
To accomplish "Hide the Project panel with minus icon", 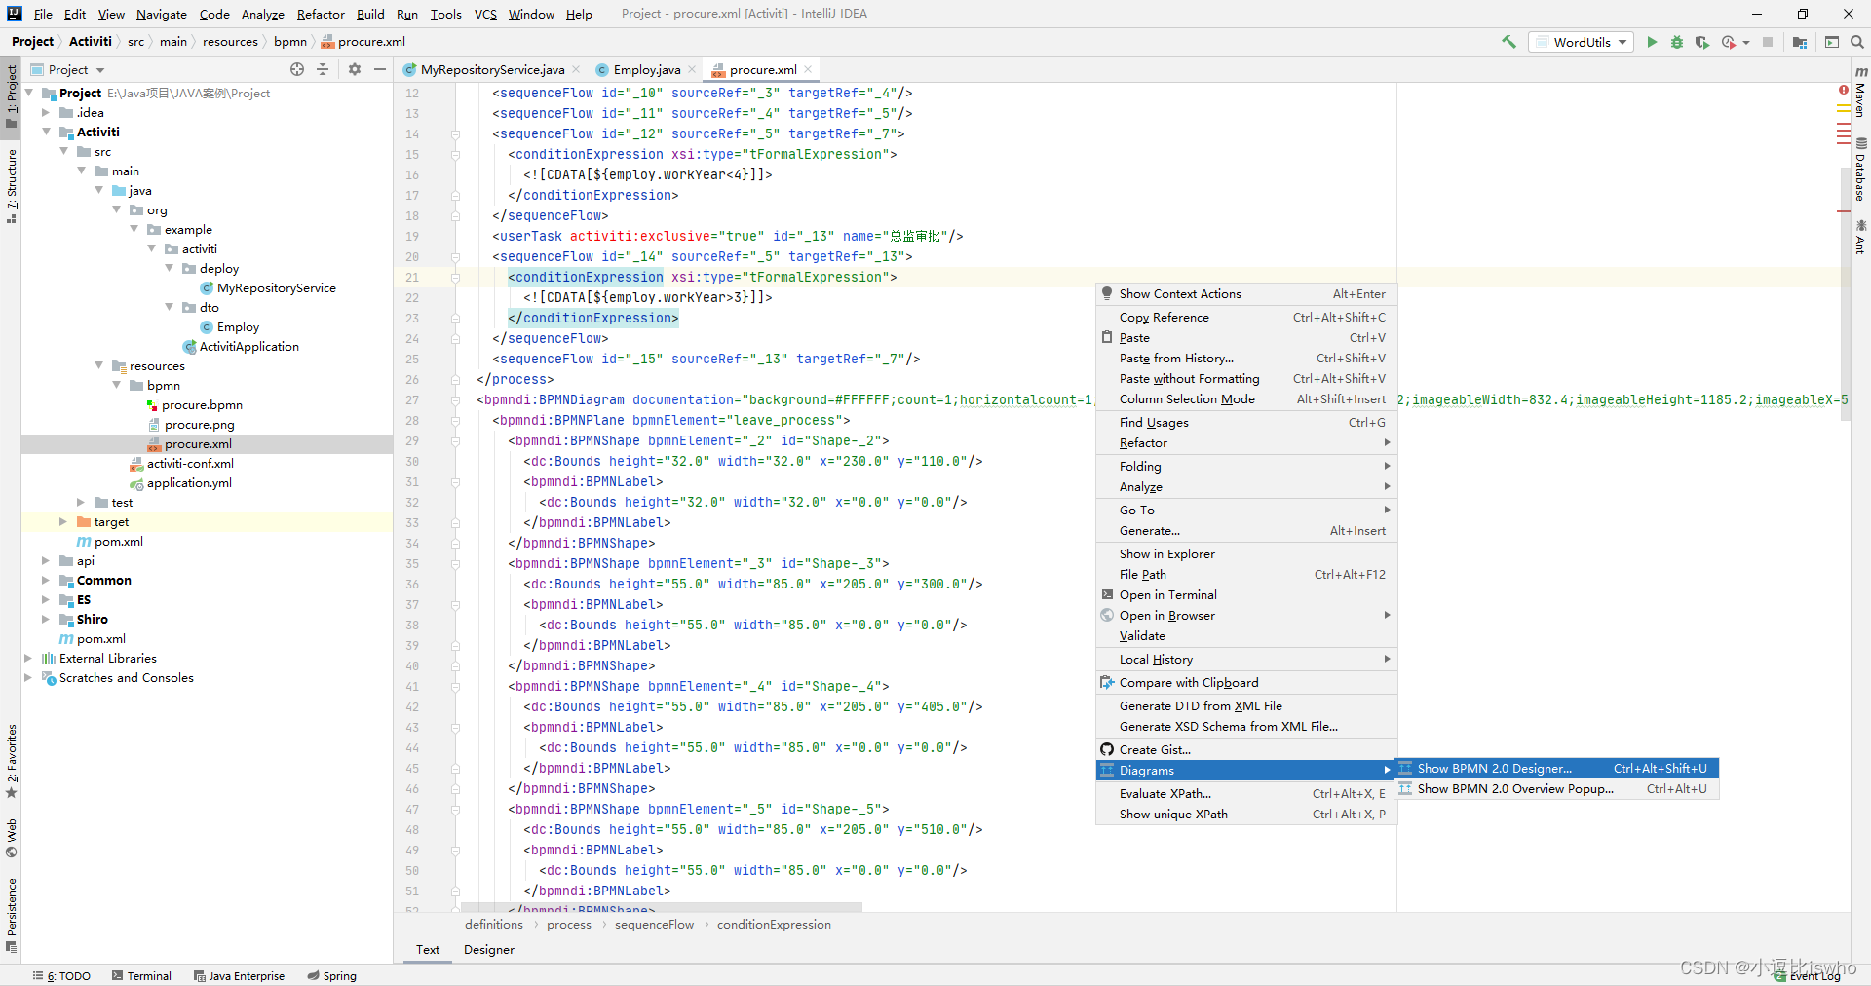I will tap(380, 69).
